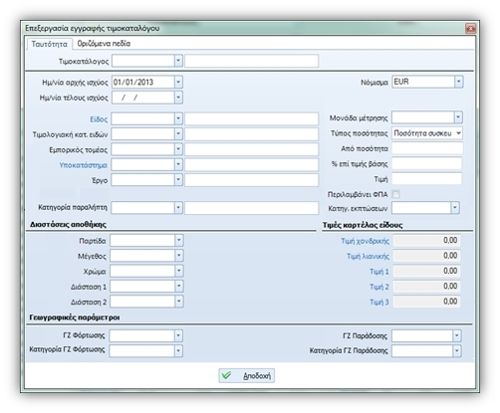Click the % επί τιμής βάσης field
This screenshot has width=500, height=413.
427,163
